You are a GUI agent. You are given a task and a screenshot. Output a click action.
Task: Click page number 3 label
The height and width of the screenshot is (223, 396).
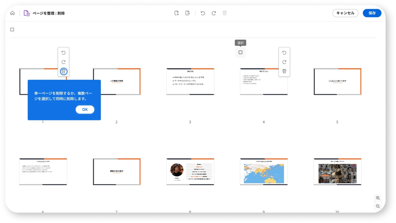[x=190, y=122]
